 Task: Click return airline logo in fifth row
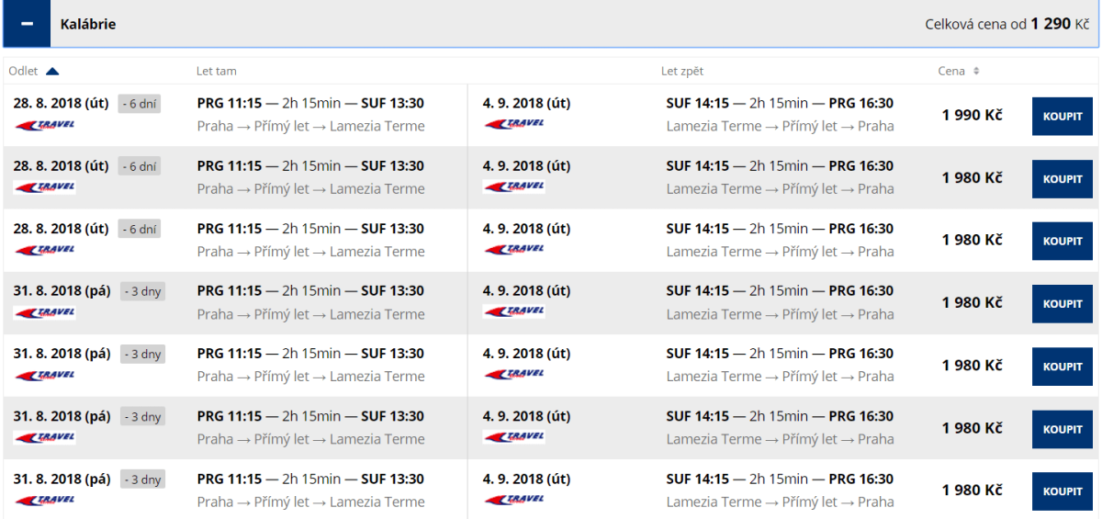[x=514, y=374]
